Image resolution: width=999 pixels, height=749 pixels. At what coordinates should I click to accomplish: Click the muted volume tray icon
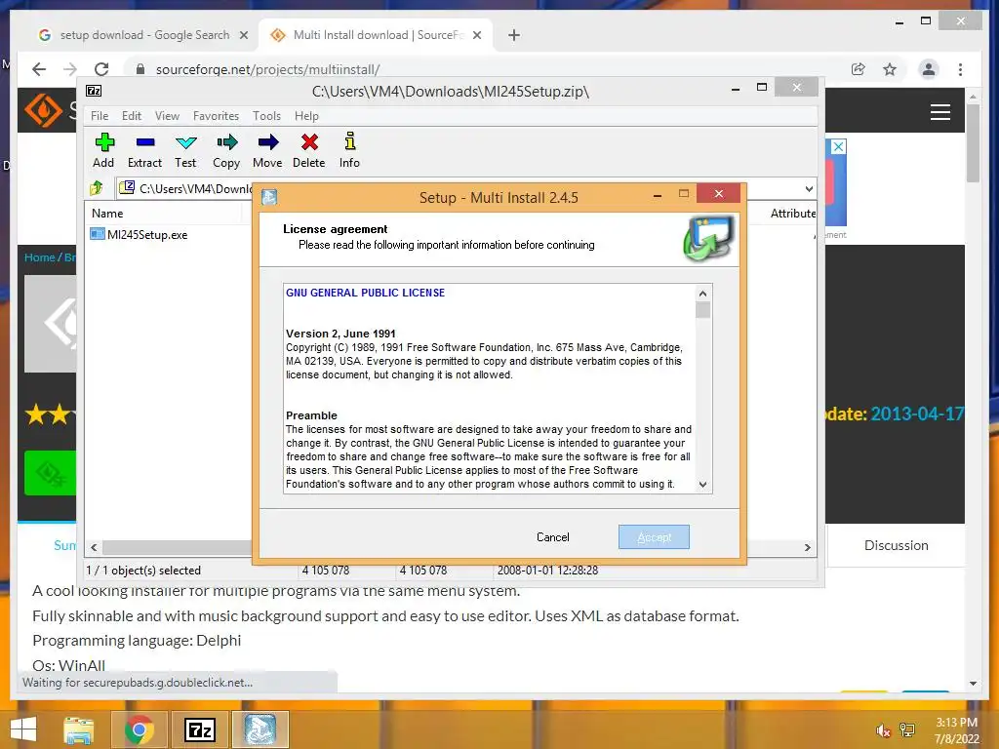[x=883, y=730]
